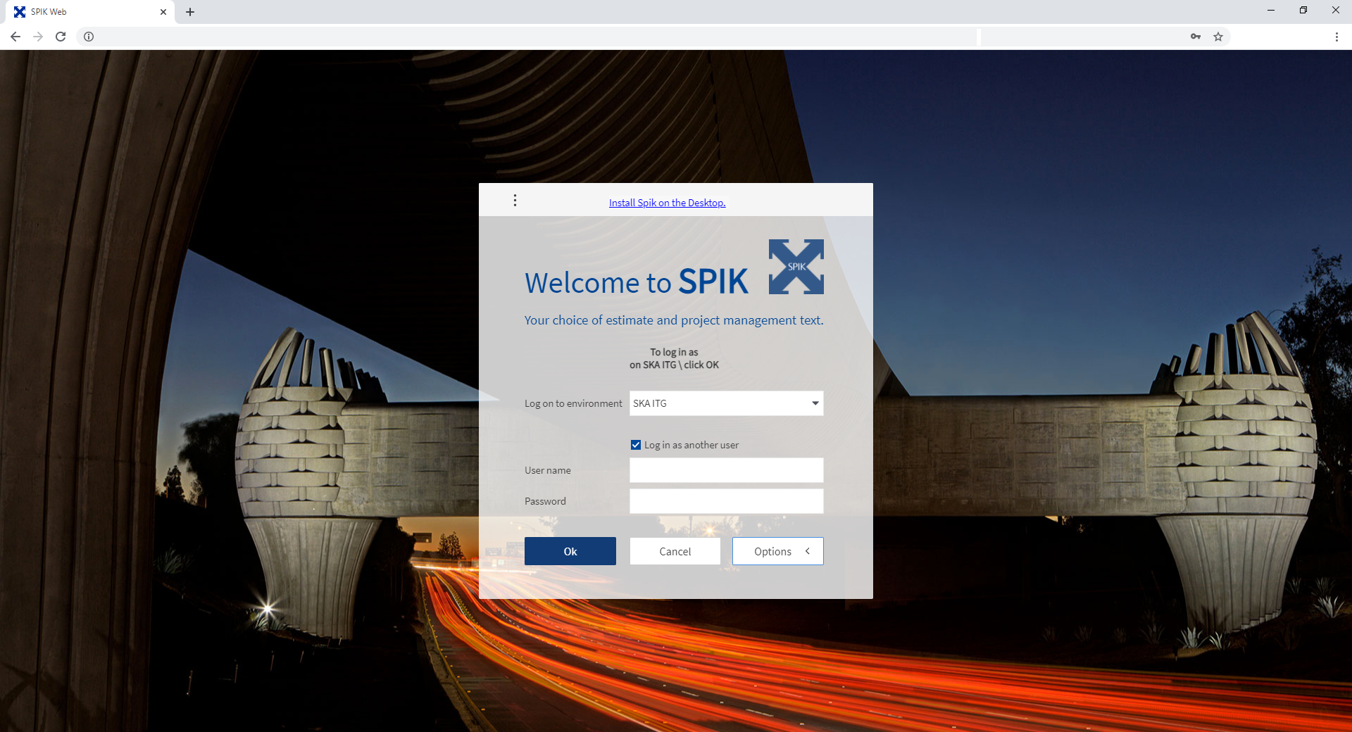This screenshot has height=732, width=1352.
Task: Focus the Password field
Action: [726, 501]
